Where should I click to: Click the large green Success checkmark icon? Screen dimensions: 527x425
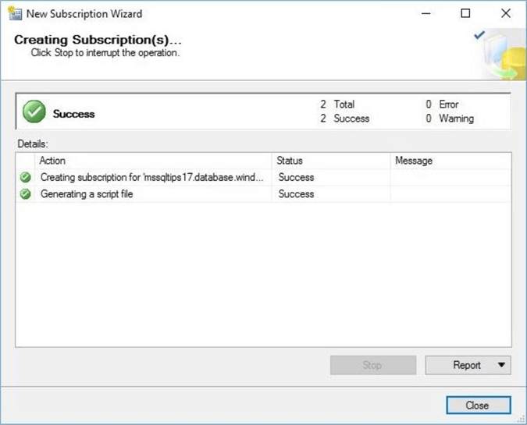(34, 112)
